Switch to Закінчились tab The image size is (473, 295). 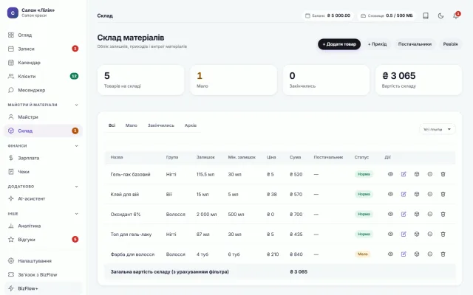click(x=161, y=125)
